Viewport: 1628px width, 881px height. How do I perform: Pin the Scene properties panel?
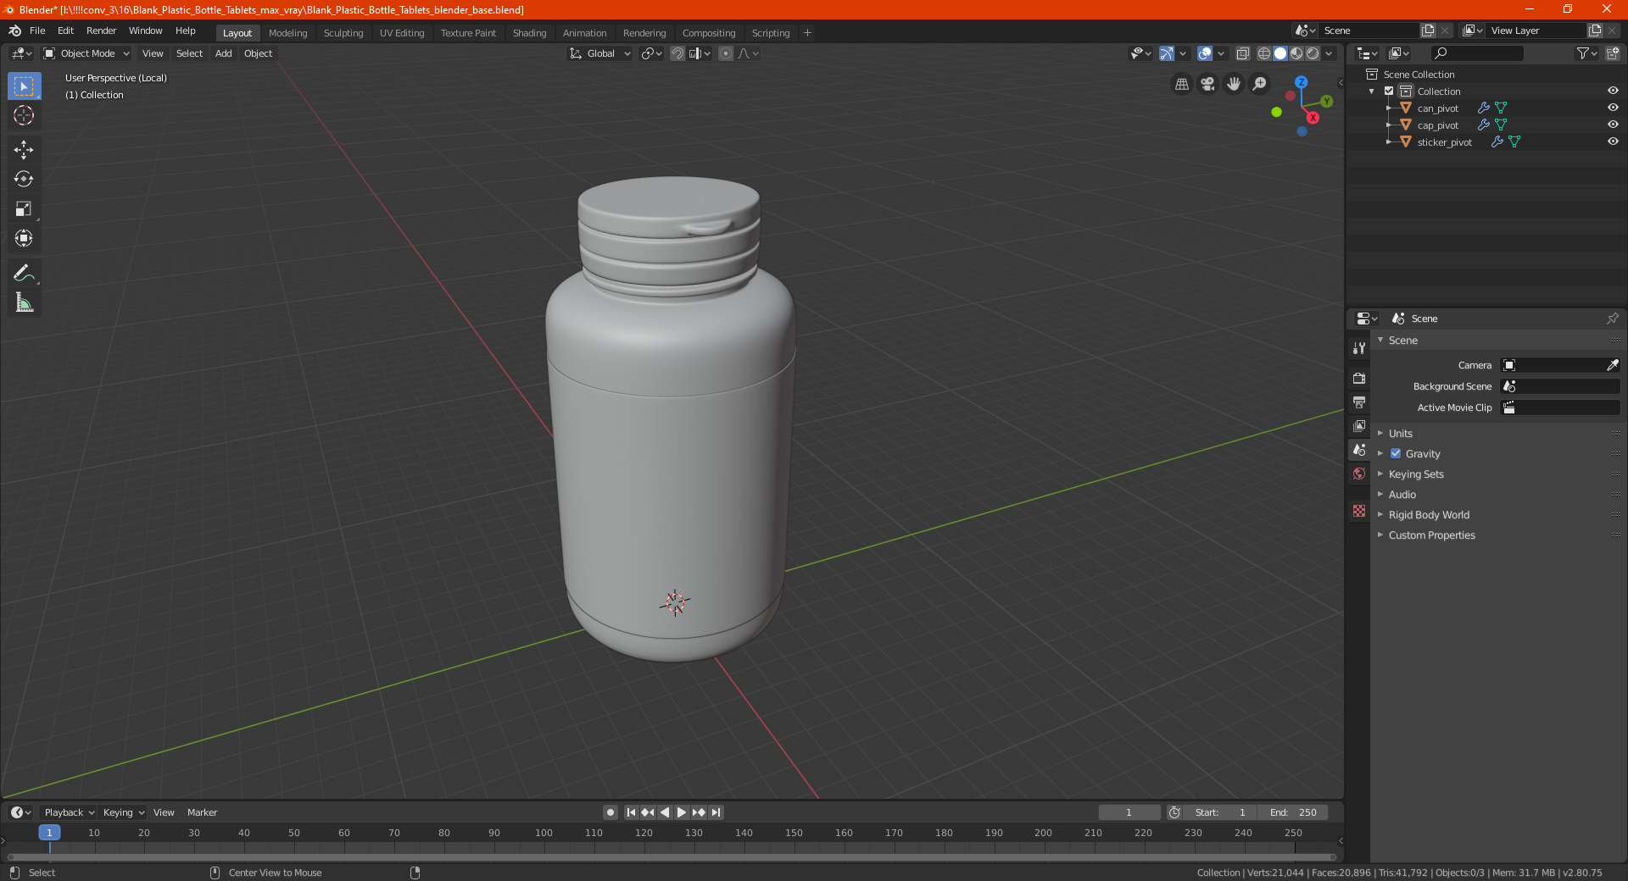coord(1613,319)
